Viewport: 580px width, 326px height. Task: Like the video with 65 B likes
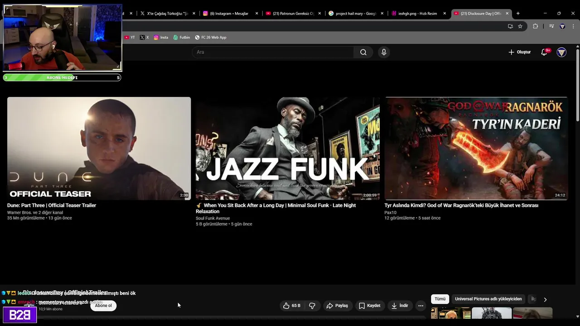(292, 306)
